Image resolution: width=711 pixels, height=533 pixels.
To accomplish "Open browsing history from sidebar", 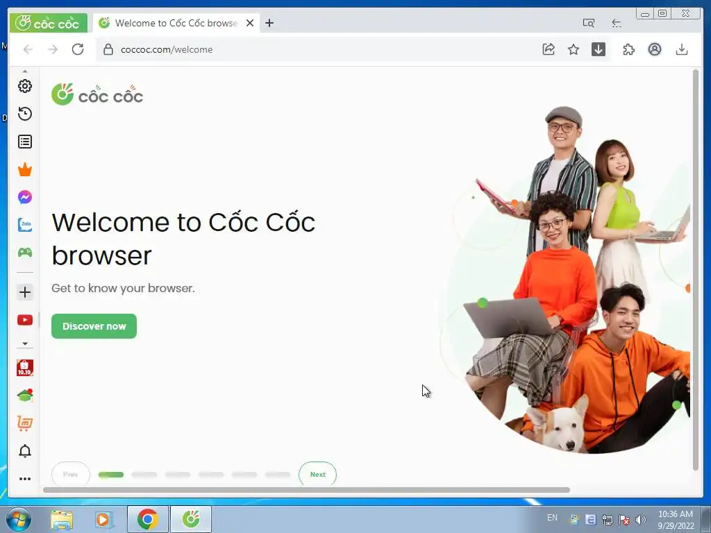I will point(25,114).
